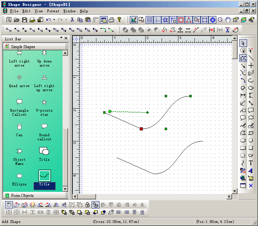Click the Paste clipboard icon
Screen dimensions: 258x226
pos(88,20)
